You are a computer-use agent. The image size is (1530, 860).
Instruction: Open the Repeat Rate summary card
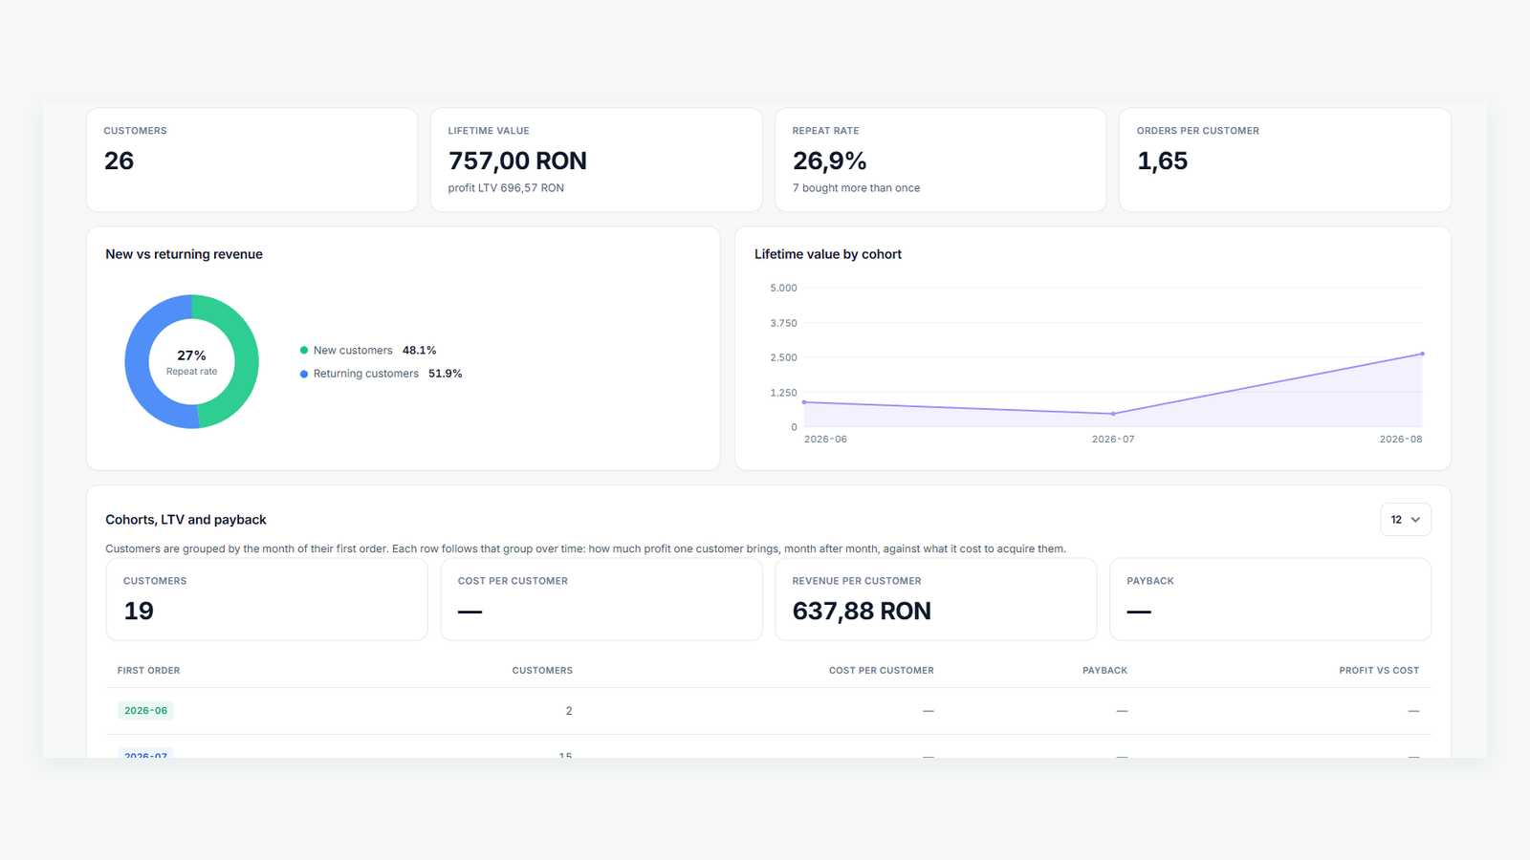pos(941,160)
